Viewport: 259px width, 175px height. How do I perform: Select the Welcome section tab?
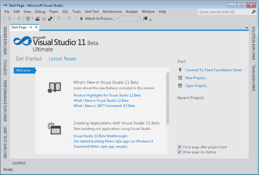tap(25, 70)
